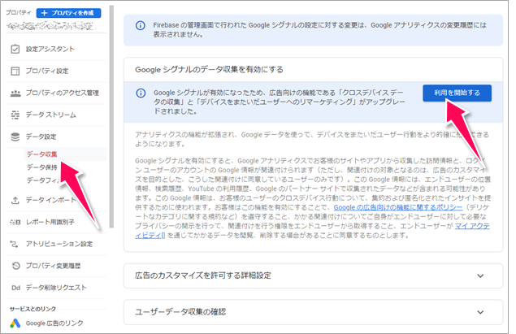This screenshot has width=516, height=334.
Task: Click the プロパティのアクセス管理 people icon
Action: [x=14, y=93]
